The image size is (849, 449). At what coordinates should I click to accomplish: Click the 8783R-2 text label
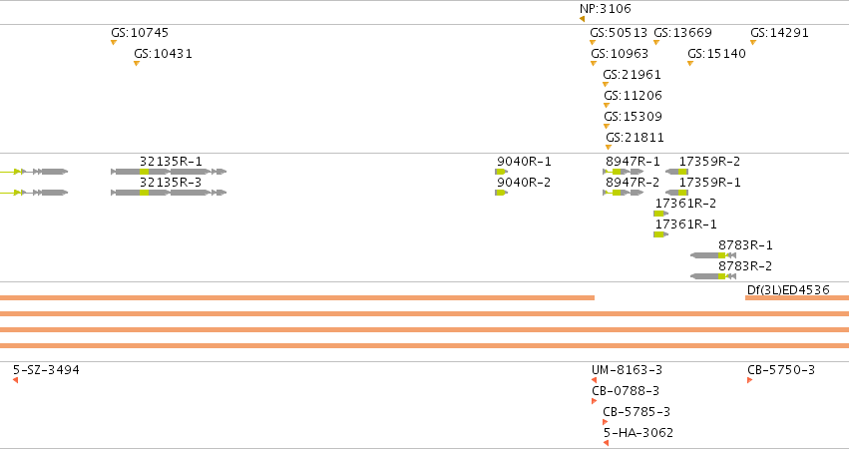tap(745, 266)
